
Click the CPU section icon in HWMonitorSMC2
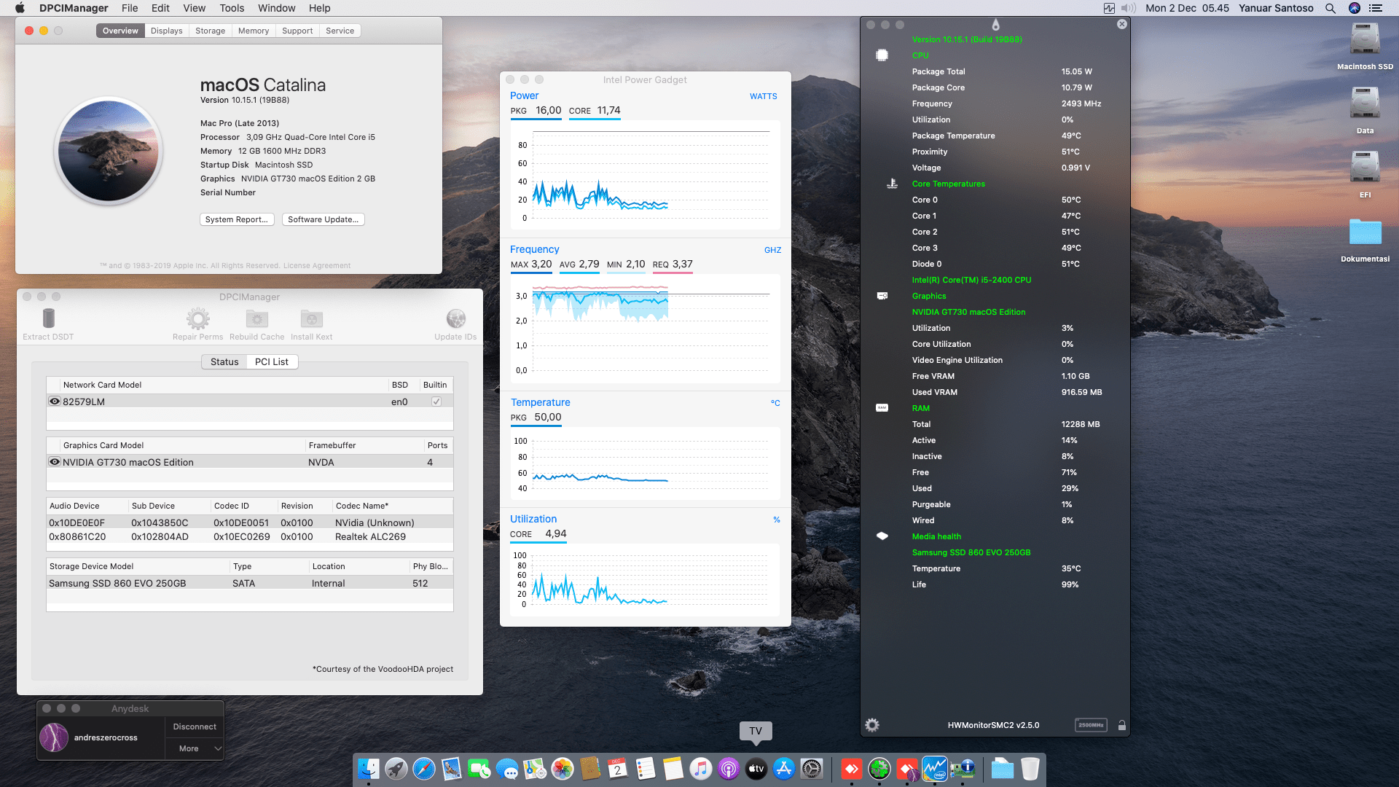pyautogui.click(x=882, y=55)
